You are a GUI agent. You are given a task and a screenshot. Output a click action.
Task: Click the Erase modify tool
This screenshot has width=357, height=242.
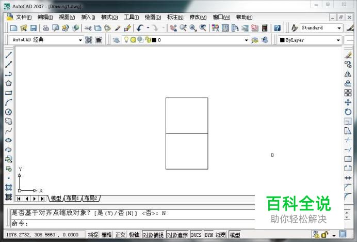348,55
